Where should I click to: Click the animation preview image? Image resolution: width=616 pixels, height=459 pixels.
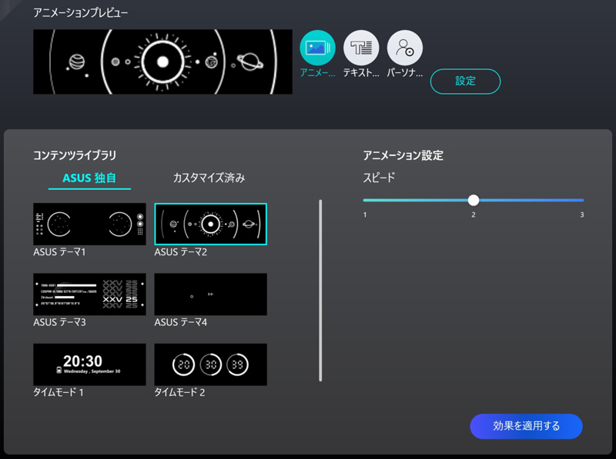162,62
